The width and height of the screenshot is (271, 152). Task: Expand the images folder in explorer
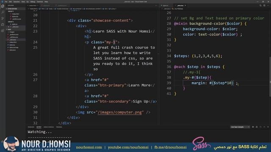tap(12, 32)
